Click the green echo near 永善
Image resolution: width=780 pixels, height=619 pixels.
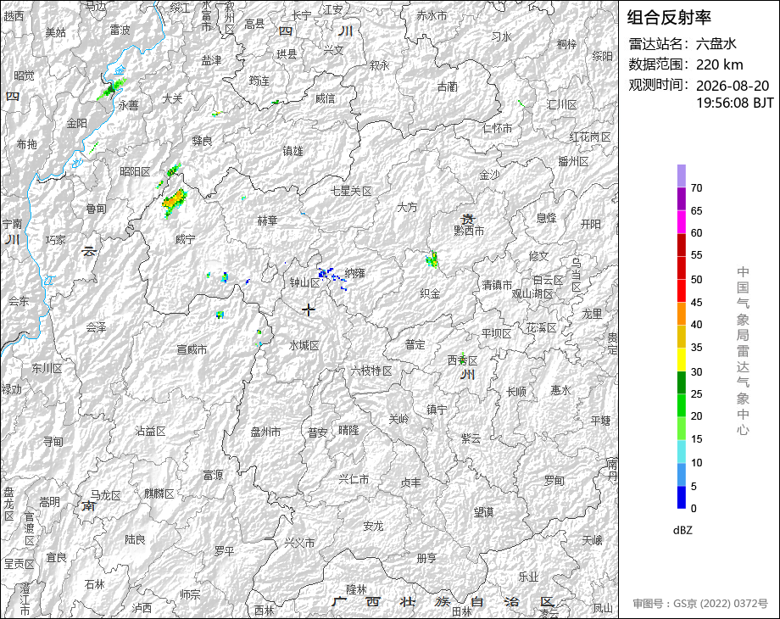coord(110,90)
